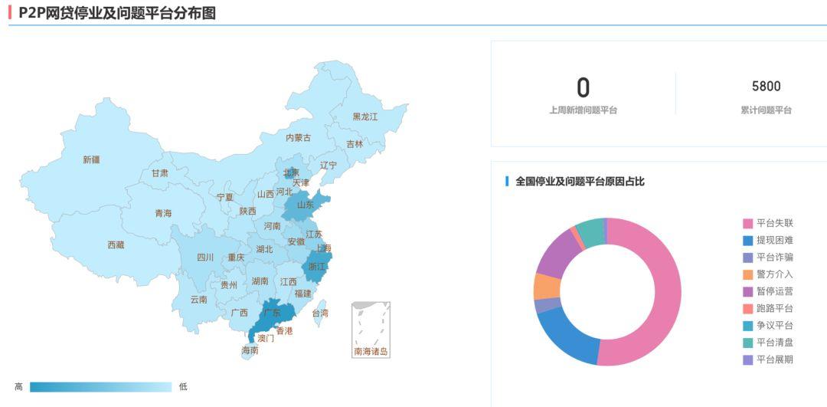The image size is (827, 407).
Task: Click the orange 警方介入 donut segment
Action: 547,286
